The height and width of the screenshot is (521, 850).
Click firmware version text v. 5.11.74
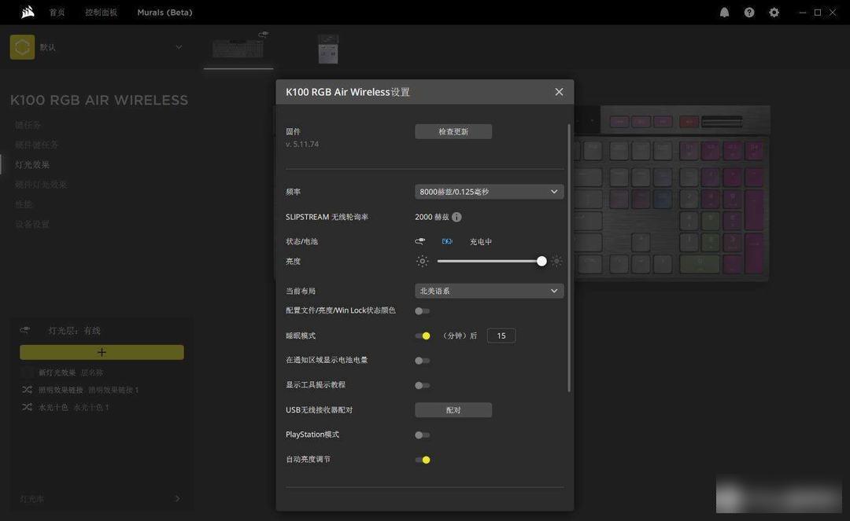click(x=302, y=145)
